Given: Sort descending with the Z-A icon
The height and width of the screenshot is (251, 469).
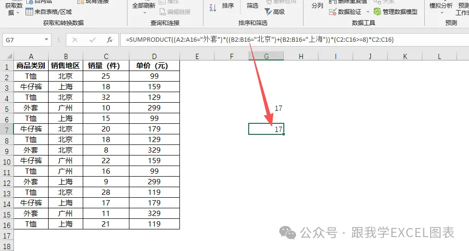Looking at the screenshot, I should [x=213, y=8].
